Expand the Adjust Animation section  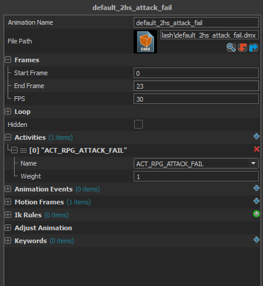point(8,228)
